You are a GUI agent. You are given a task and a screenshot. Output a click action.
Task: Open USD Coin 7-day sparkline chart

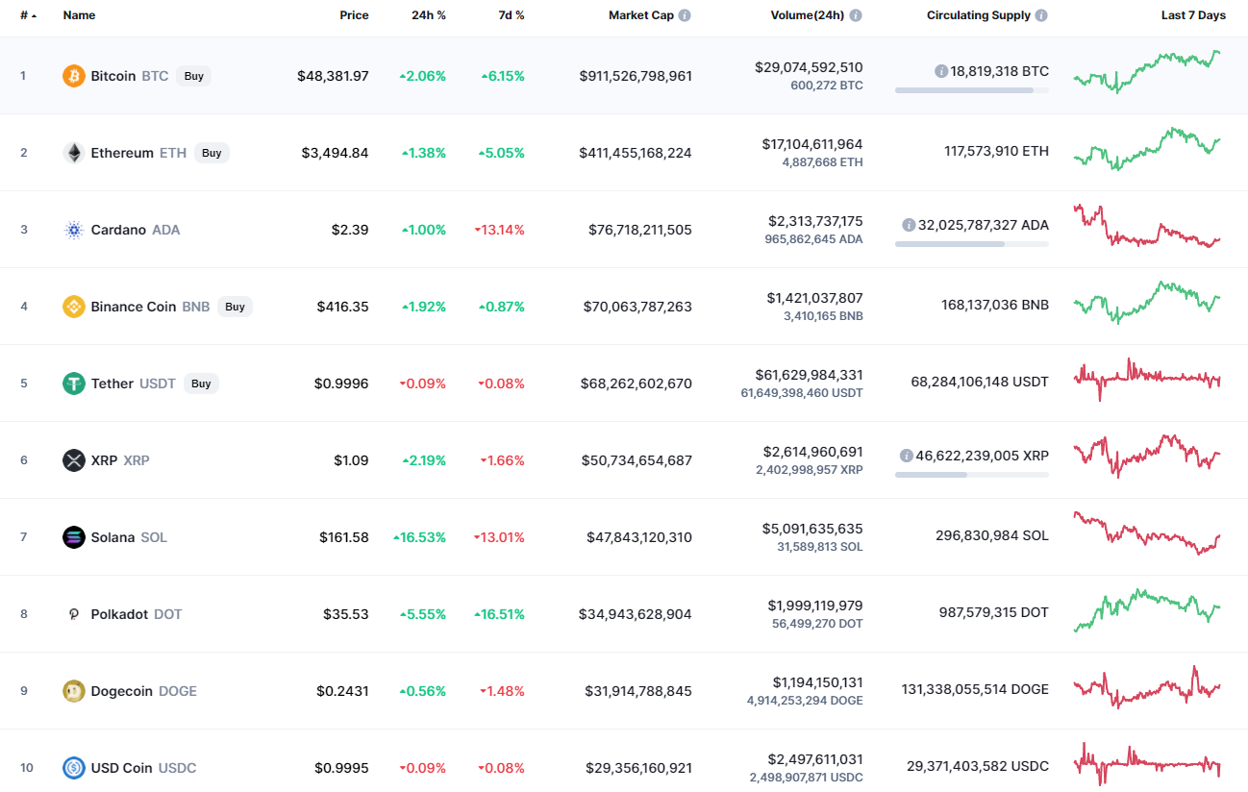(1147, 764)
